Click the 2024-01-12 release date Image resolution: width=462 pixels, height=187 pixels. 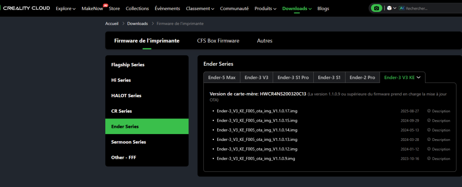point(409,149)
